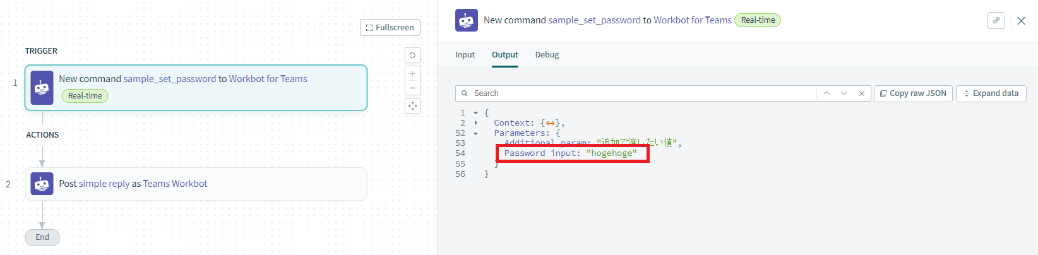Expand the Context node on line 2
The height and width of the screenshot is (255, 1038).
pyautogui.click(x=475, y=123)
